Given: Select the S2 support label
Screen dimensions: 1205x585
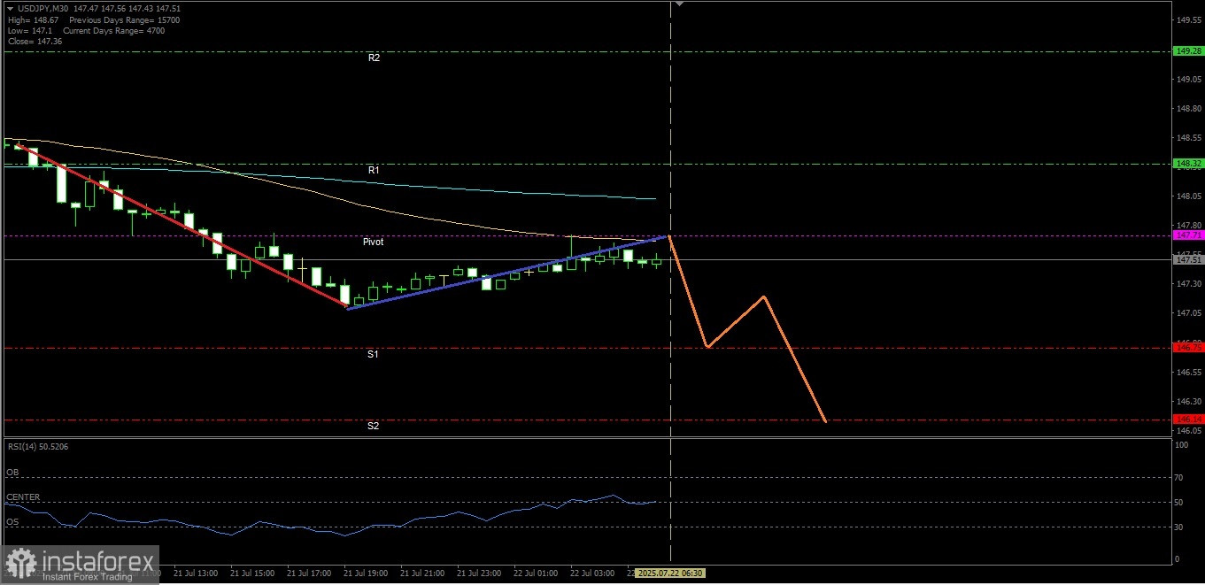Looking at the screenshot, I should (374, 426).
